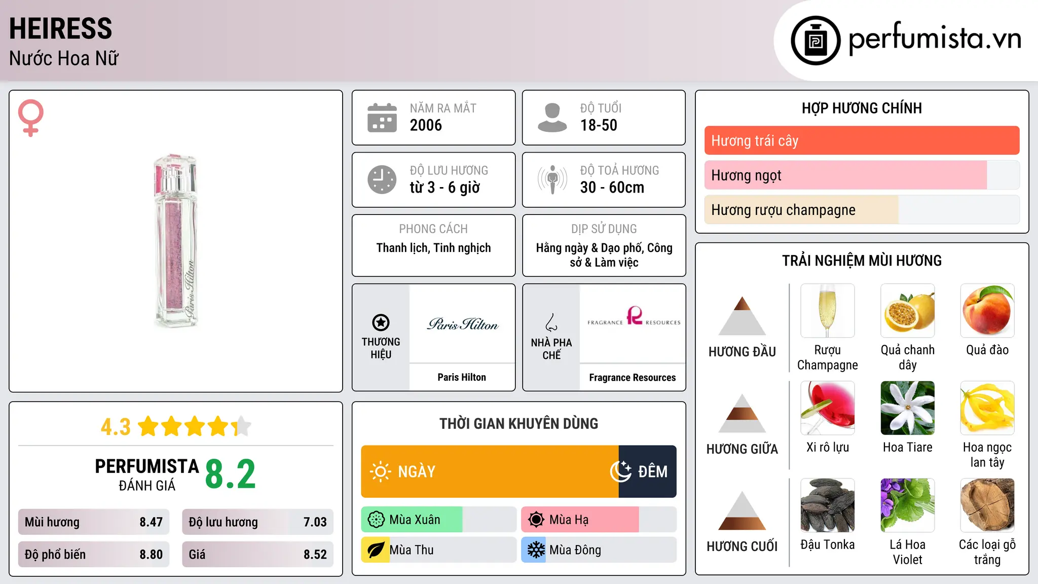Viewport: 1038px width, 584px height.
Task: Select the Hoa ngọc lan tây note image
Action: 987,408
